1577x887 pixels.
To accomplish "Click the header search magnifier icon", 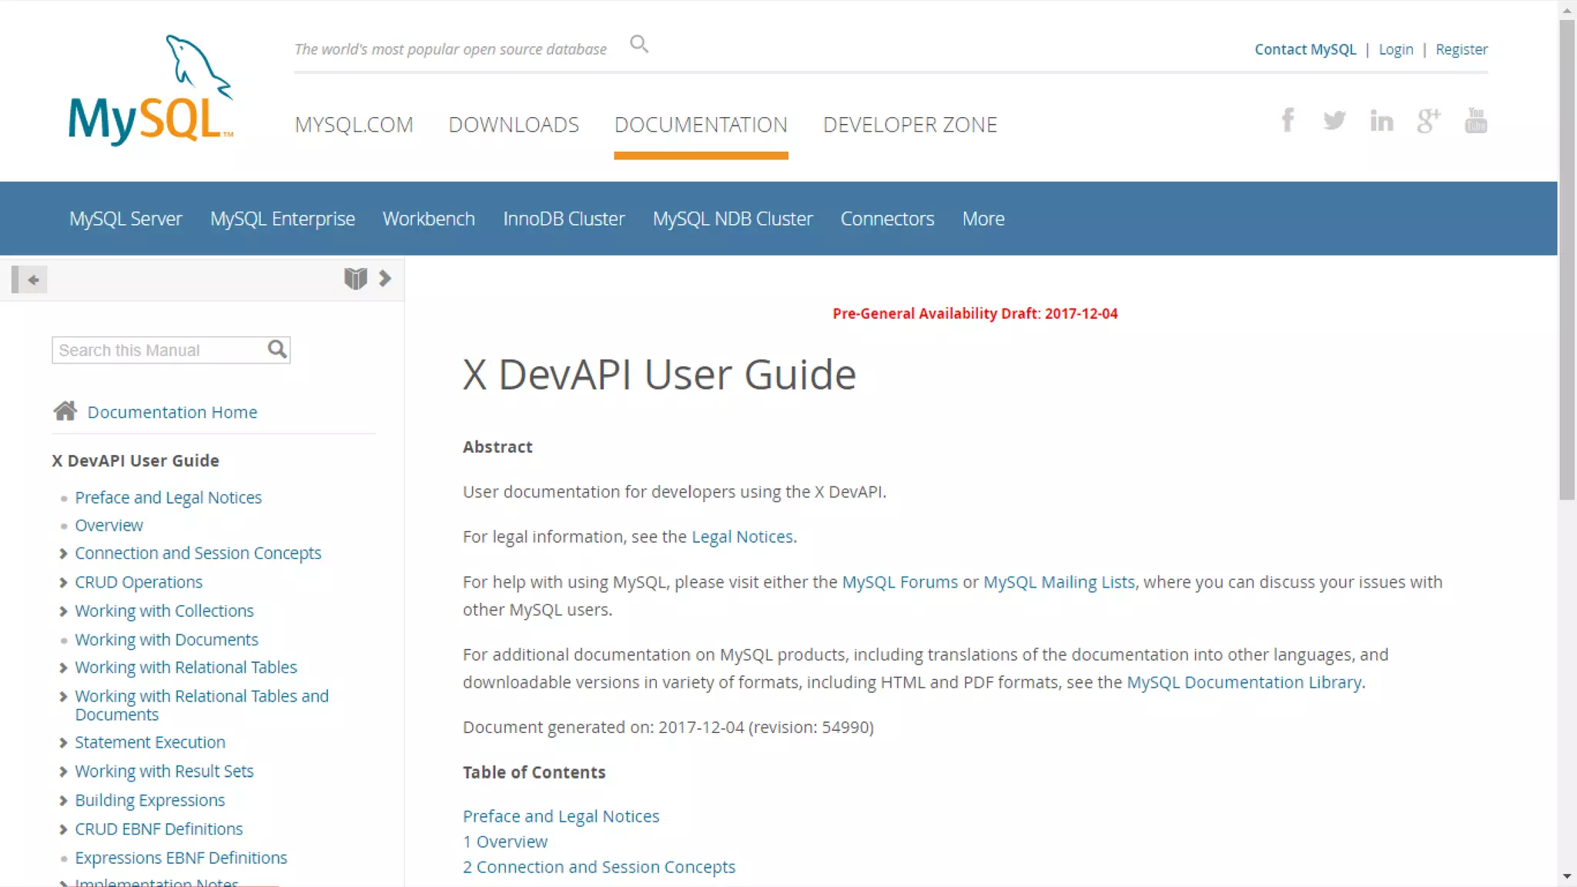I will pyautogui.click(x=639, y=45).
